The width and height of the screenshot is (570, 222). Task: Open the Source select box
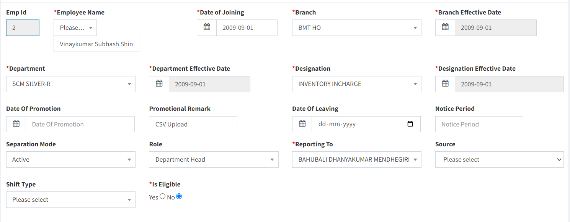click(500, 159)
